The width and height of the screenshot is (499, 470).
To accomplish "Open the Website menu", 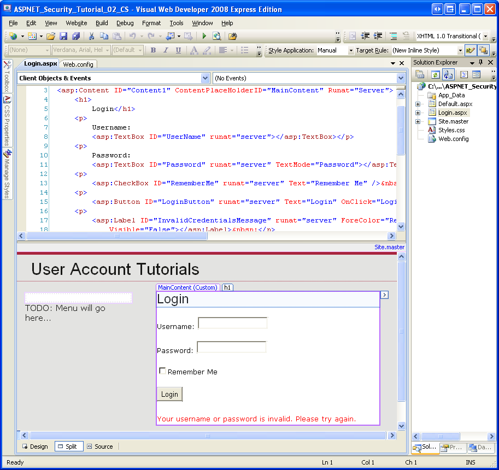I will click(x=76, y=23).
